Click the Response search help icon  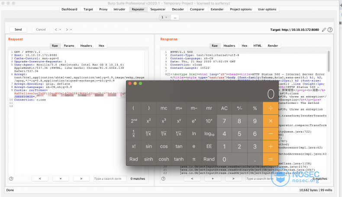[163, 179]
